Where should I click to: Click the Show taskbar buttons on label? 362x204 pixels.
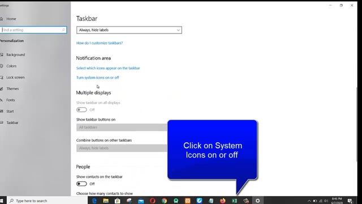click(96, 120)
